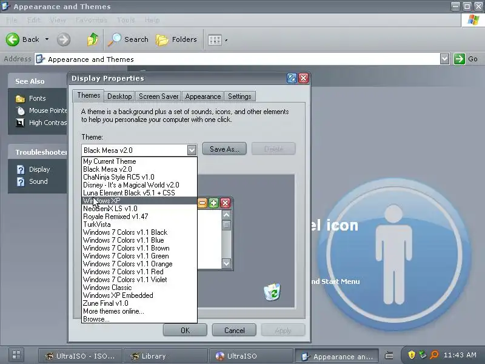Select Windows 7 Colors v1.1 Orange
Viewport: 485px width, 364px height.
tap(139, 264)
